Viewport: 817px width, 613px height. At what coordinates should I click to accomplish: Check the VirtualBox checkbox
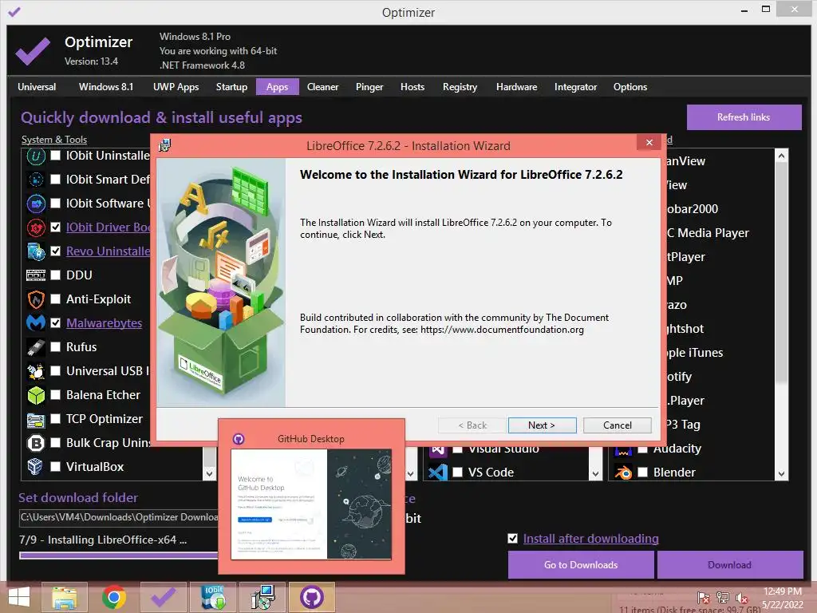(55, 466)
